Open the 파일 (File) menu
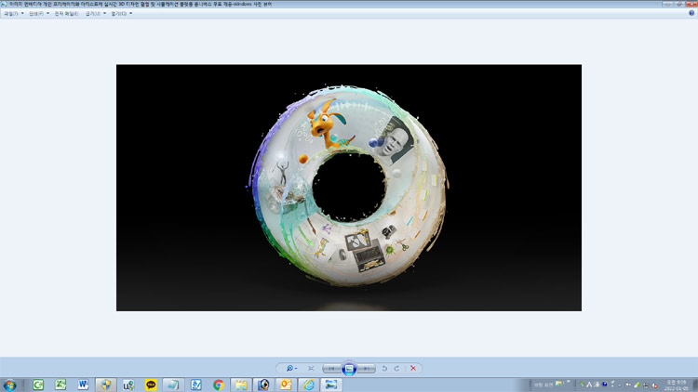 click(13, 14)
